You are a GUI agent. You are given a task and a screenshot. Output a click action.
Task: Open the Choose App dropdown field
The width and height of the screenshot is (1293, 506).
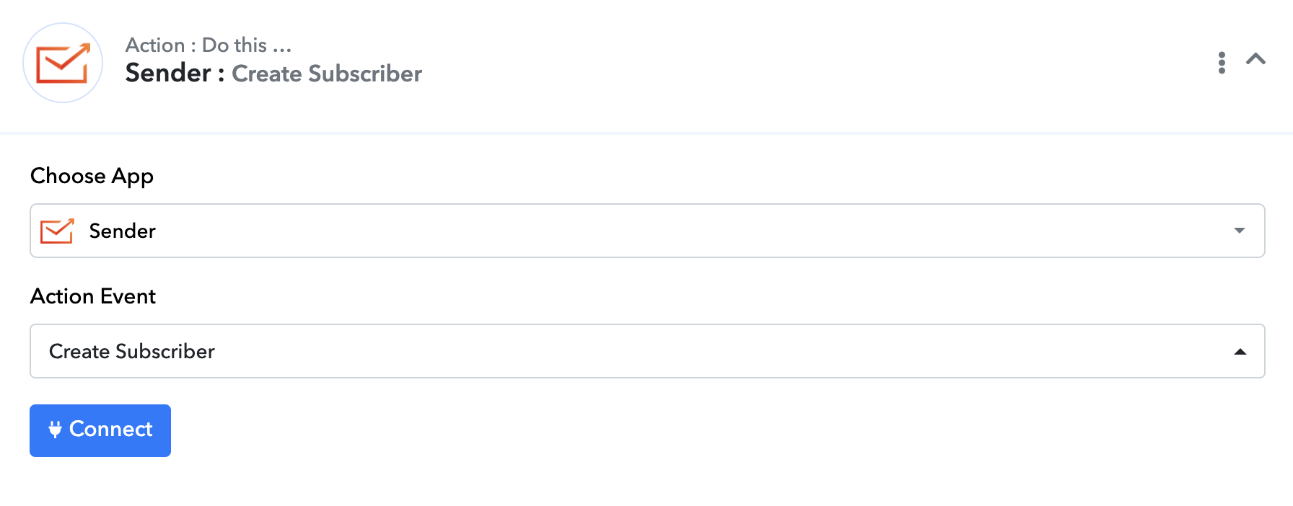pyautogui.click(x=646, y=231)
